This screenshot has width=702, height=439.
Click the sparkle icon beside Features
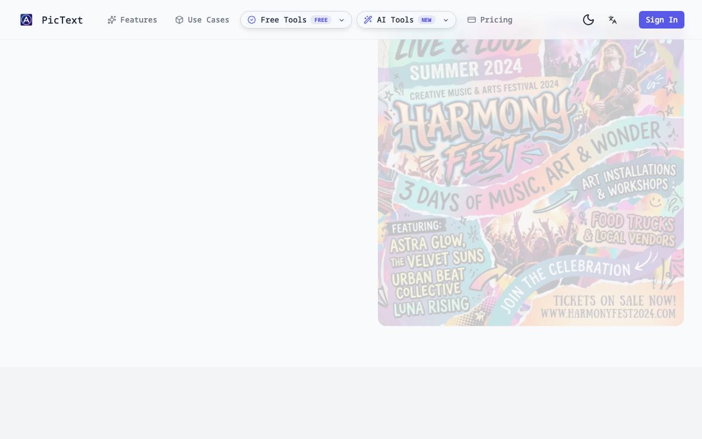(x=112, y=20)
